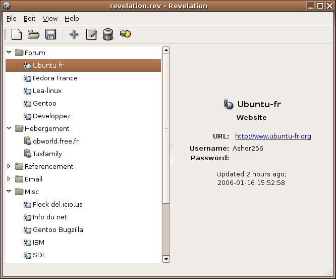Select the SDL entry
Viewport: 336px width, 279px height.
pyautogui.click(x=83, y=255)
